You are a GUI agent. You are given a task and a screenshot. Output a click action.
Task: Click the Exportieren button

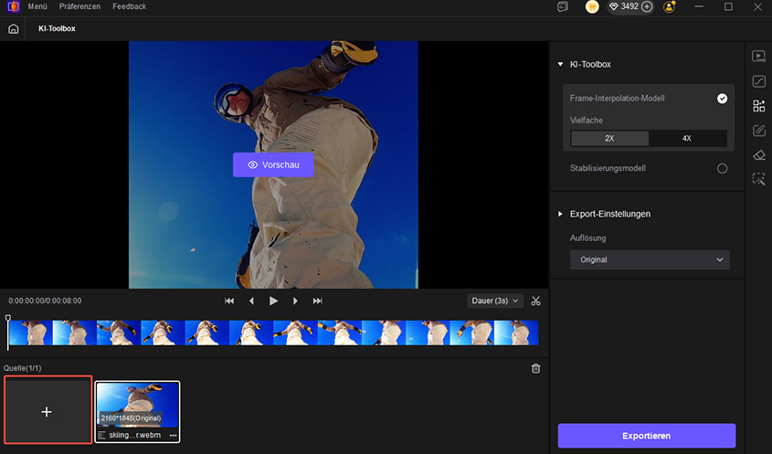(x=646, y=436)
